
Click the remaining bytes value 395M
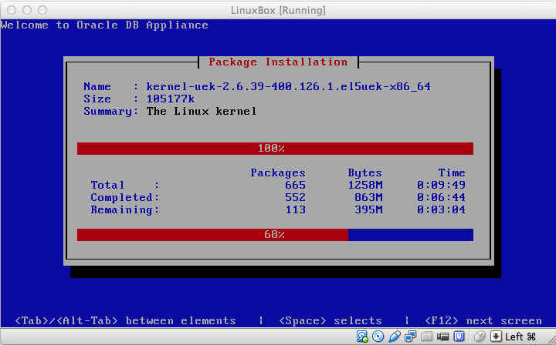[x=368, y=209]
